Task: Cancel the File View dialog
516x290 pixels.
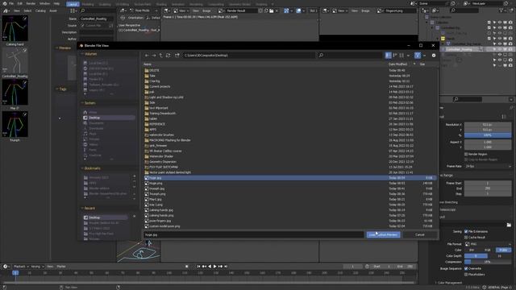Action: (419, 234)
